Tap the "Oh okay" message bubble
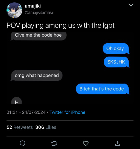Viewport: 140px width, 149px height. [116, 49]
